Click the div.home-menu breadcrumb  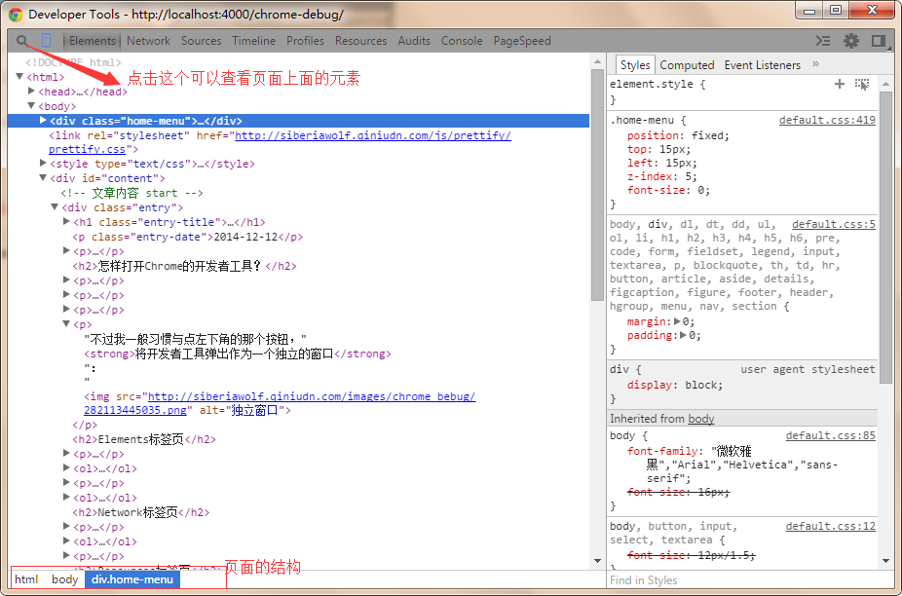132,579
